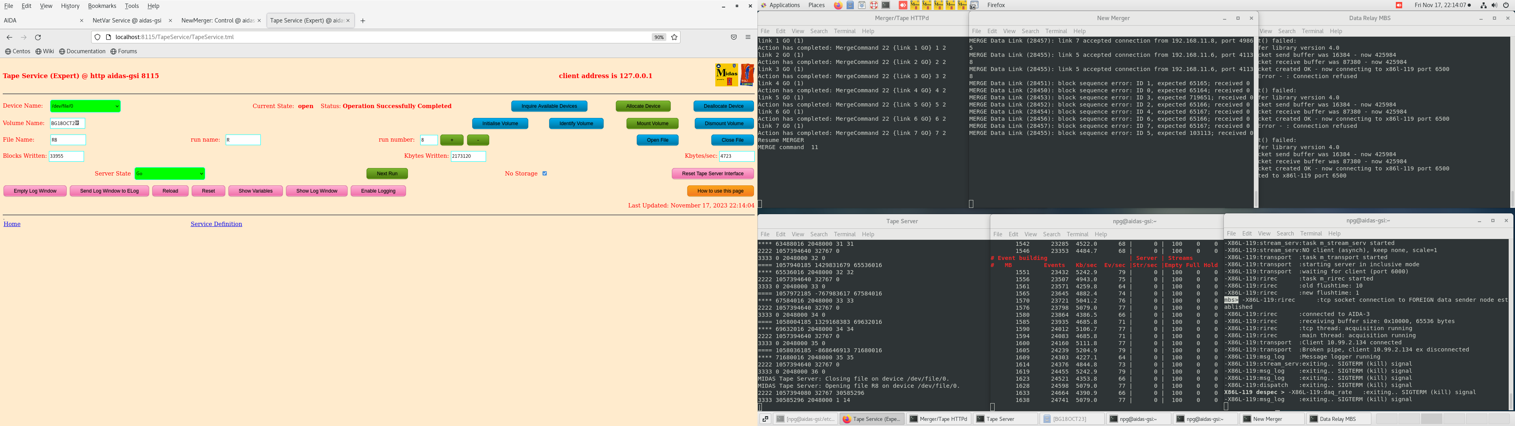
Task: Click the green plus run number button
Action: pyautogui.click(x=452, y=140)
